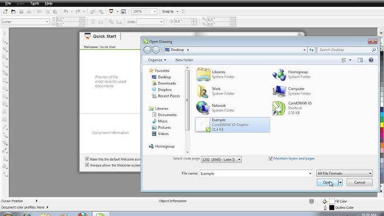The height and width of the screenshot is (216, 384).
Task: Click the Undo arrow icon
Action: click(x=65, y=12)
